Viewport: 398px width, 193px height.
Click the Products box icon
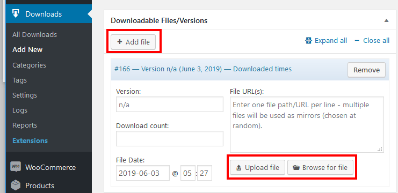16,185
